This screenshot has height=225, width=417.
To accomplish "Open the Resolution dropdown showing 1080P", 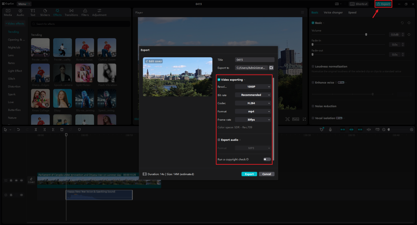I will click(253, 87).
